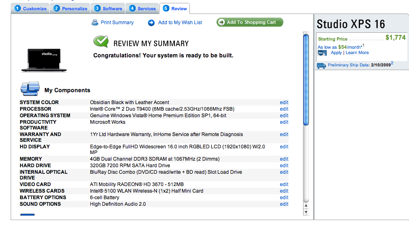
Task: Click the High Definition Audio 2.0 text
Action: pos(118,204)
